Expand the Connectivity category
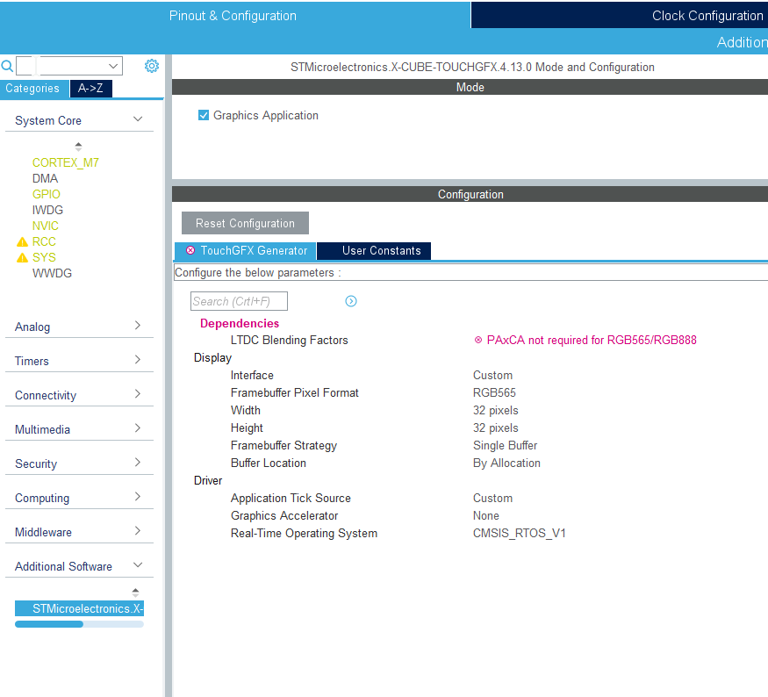 pyautogui.click(x=138, y=394)
